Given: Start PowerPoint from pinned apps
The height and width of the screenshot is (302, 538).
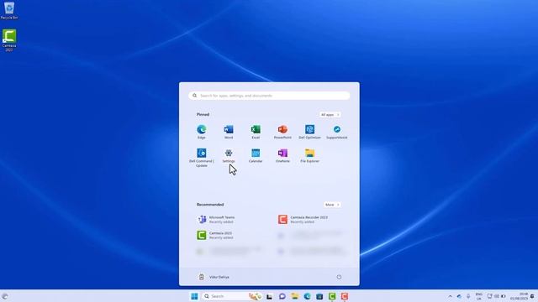Looking at the screenshot, I should coord(282,132).
